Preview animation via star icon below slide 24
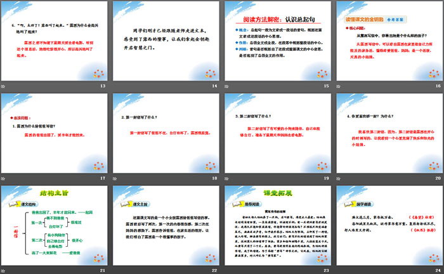Viewport: 444px width, 274px height. pos(337,270)
